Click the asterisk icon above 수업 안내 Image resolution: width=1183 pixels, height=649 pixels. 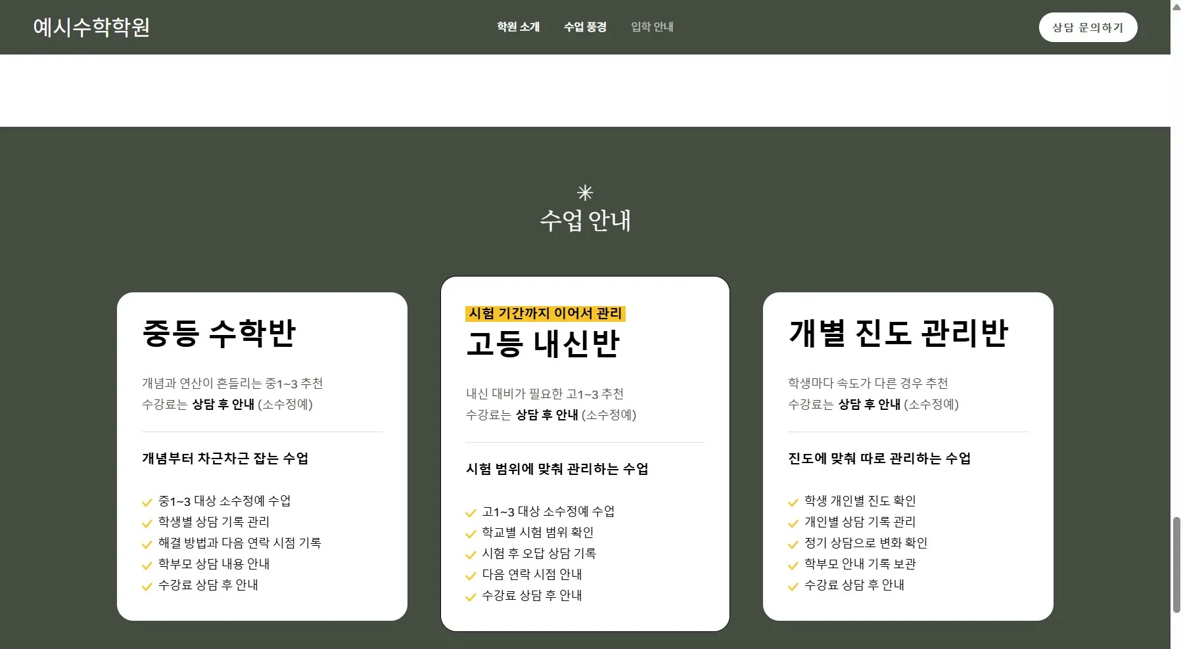[x=585, y=192]
